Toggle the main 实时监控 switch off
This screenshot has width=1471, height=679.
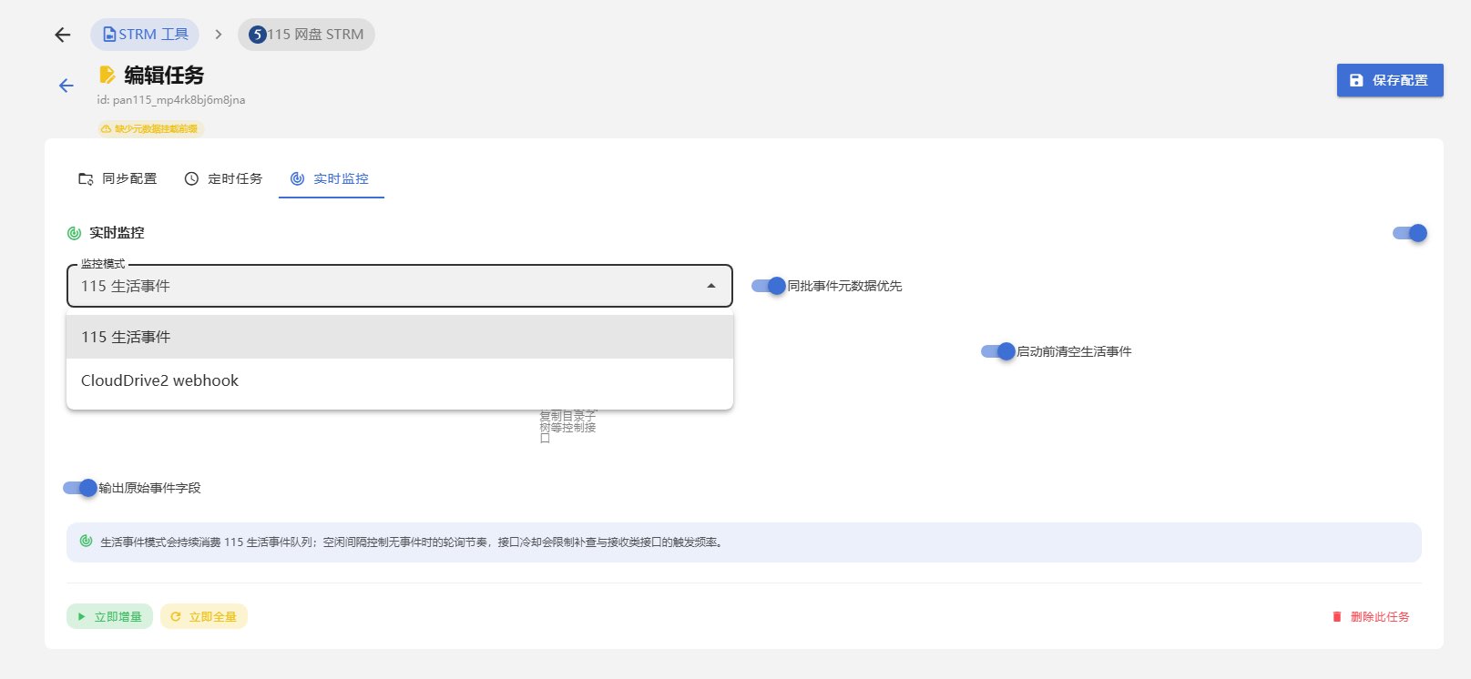pos(1410,233)
